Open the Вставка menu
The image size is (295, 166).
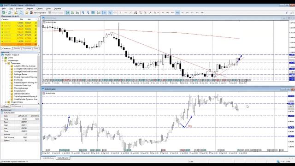pos(19,9)
